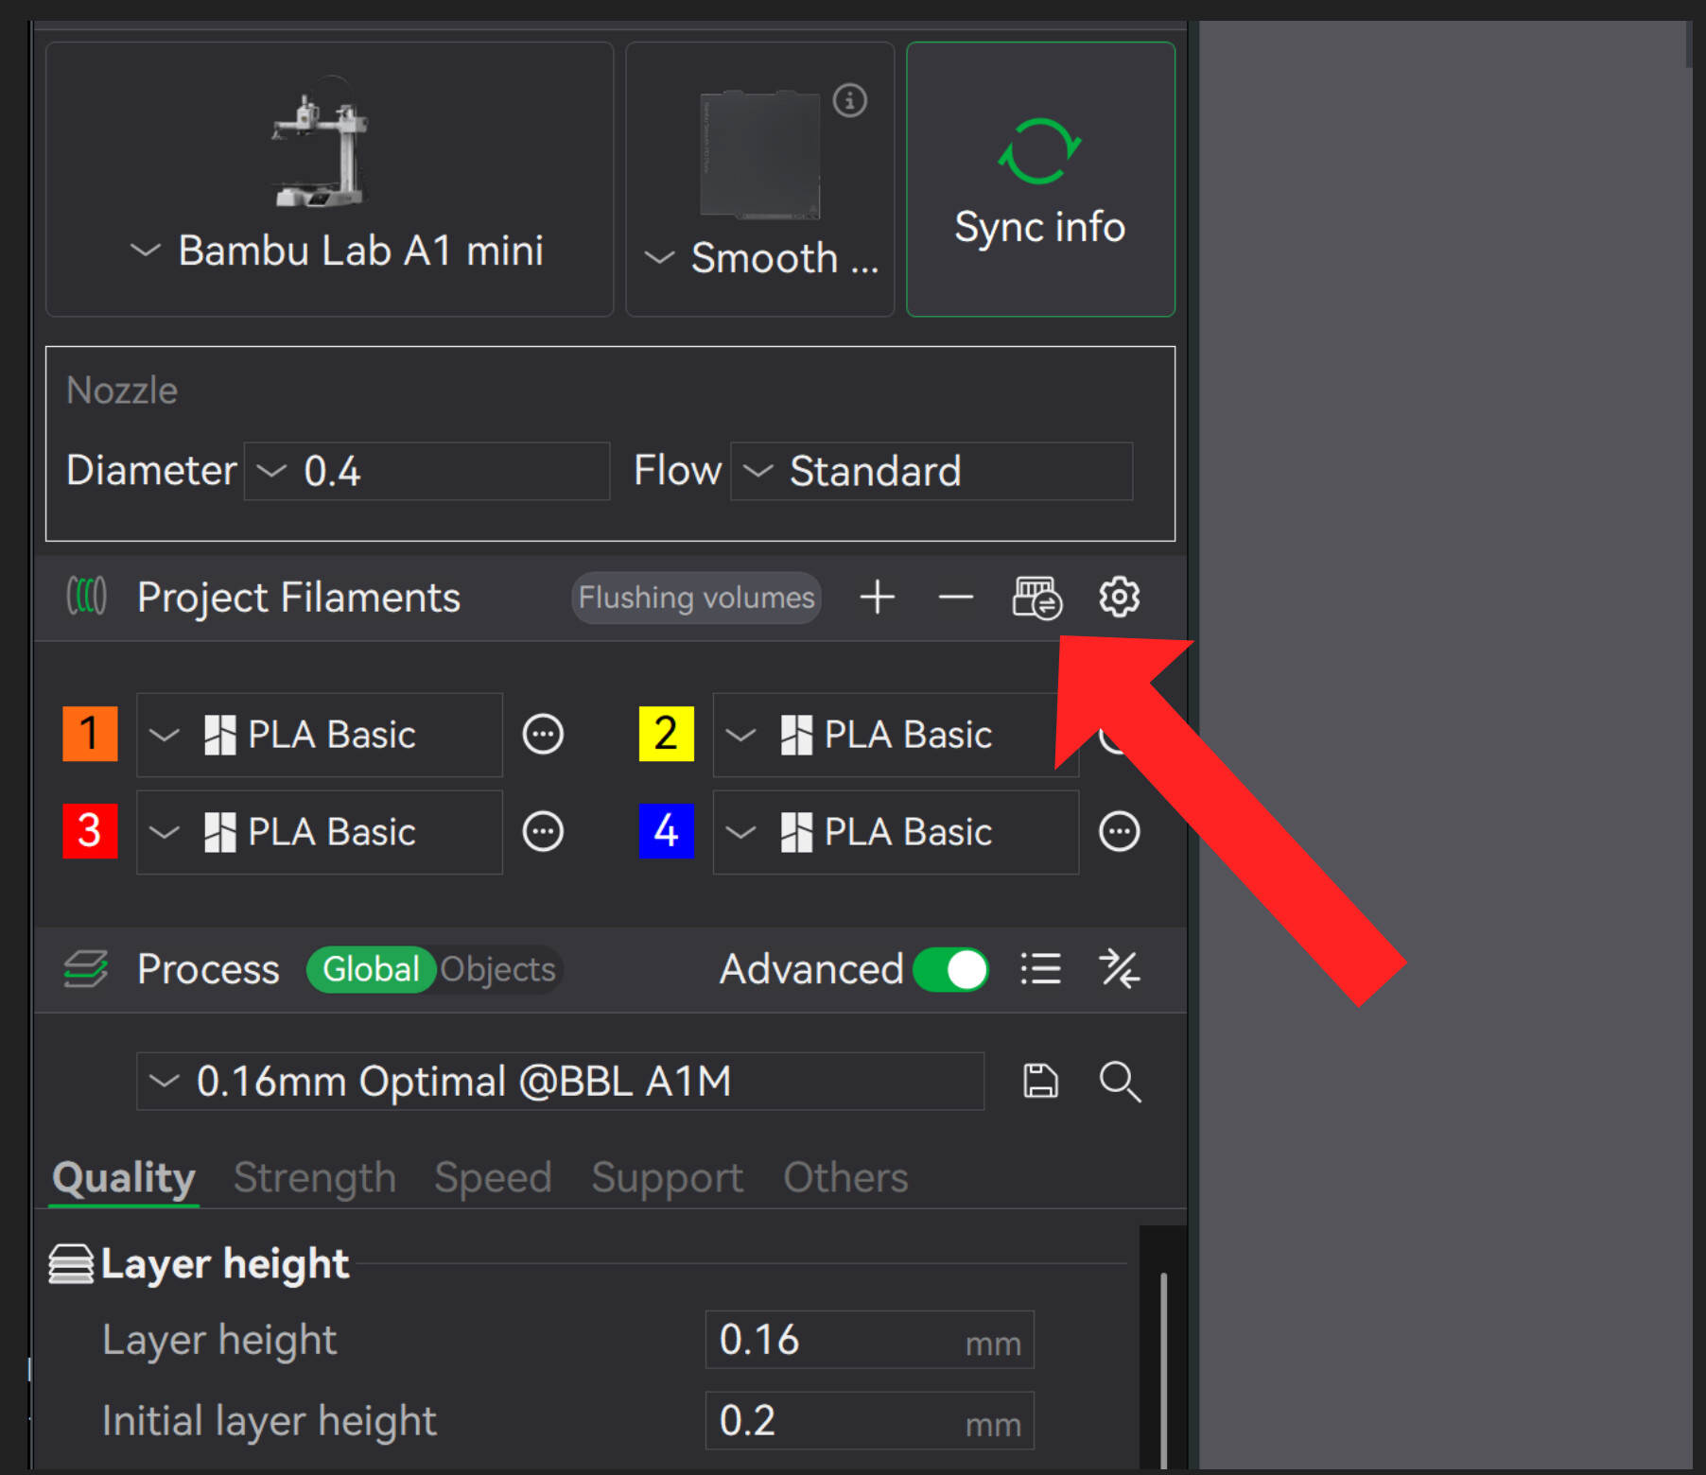Open the 0.16mm Optimal preset dropdown
This screenshot has height=1475, width=1706.
point(560,1081)
